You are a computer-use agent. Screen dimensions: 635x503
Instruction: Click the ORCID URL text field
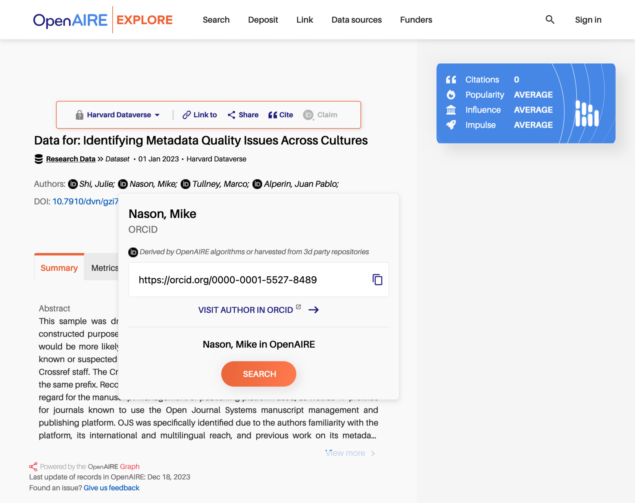pyautogui.click(x=259, y=280)
